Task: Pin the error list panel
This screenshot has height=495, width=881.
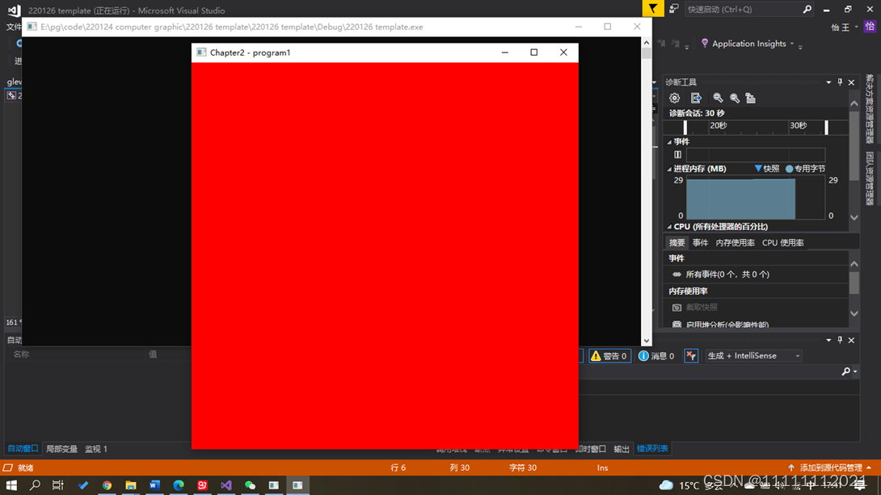Action: click(x=840, y=340)
